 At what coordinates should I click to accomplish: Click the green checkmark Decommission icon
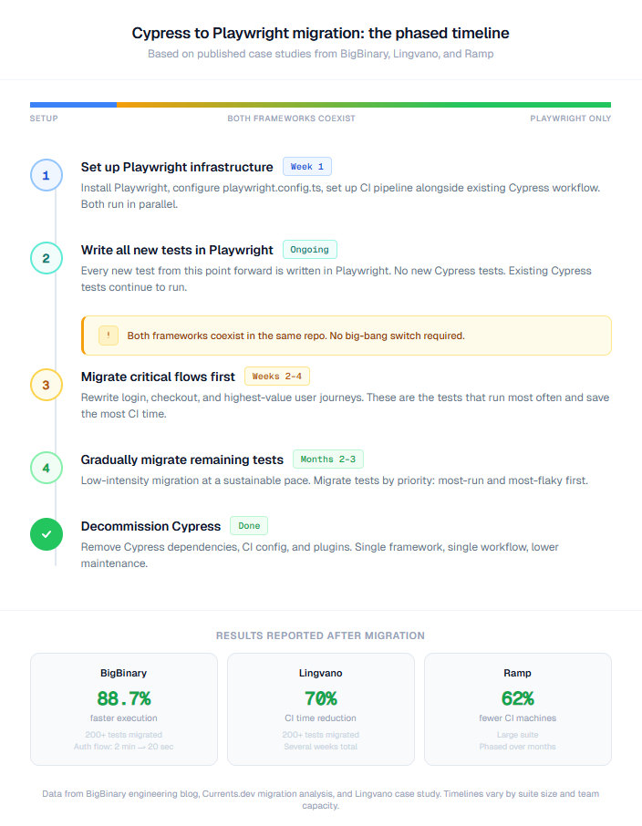click(47, 534)
